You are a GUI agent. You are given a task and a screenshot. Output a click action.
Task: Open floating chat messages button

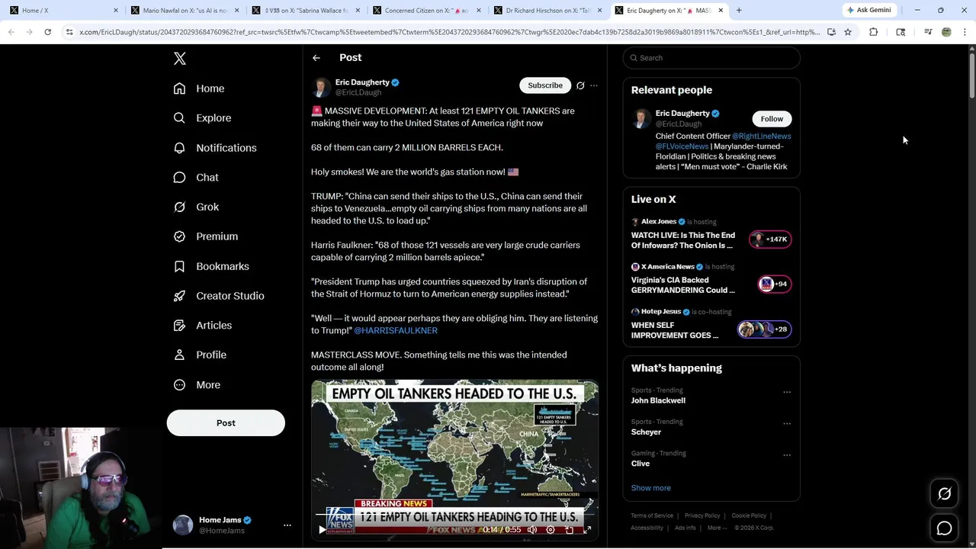(944, 528)
